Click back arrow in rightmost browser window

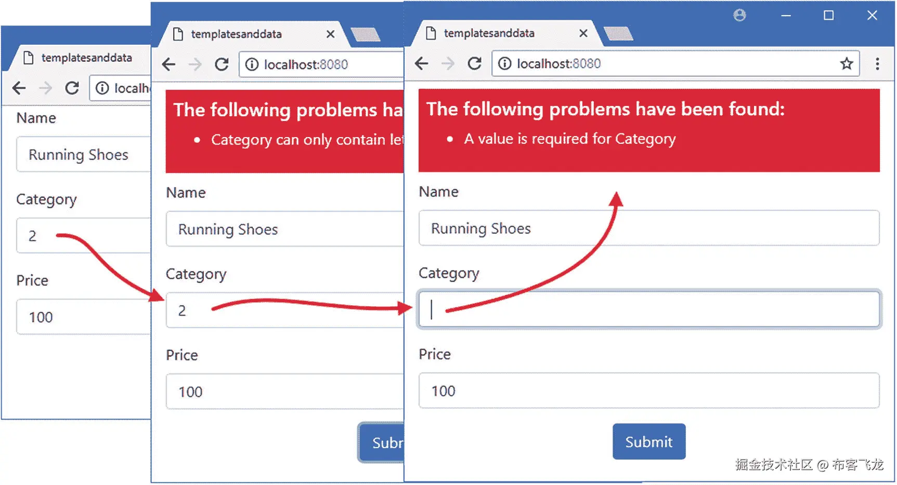422,64
